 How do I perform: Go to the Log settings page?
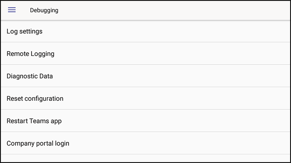click(145, 31)
